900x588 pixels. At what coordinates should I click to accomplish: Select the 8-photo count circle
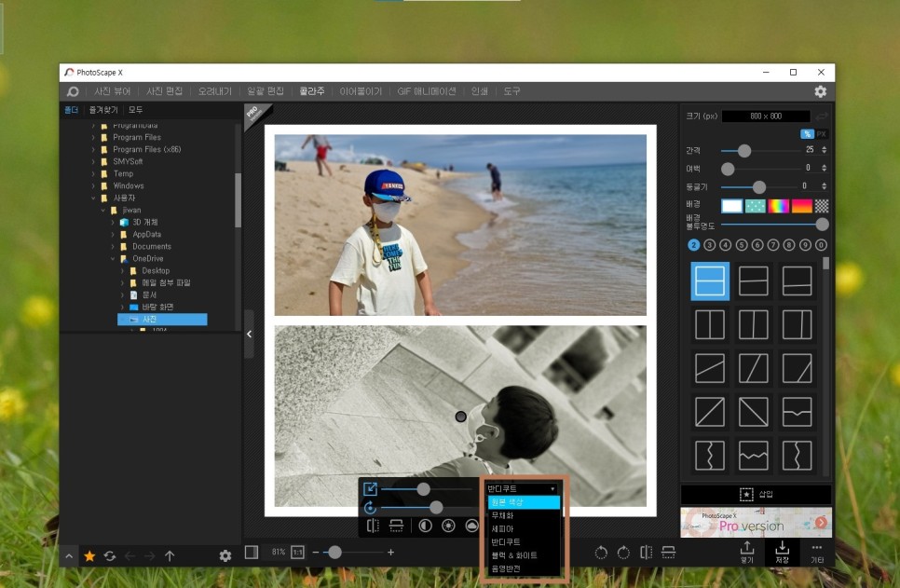(789, 245)
